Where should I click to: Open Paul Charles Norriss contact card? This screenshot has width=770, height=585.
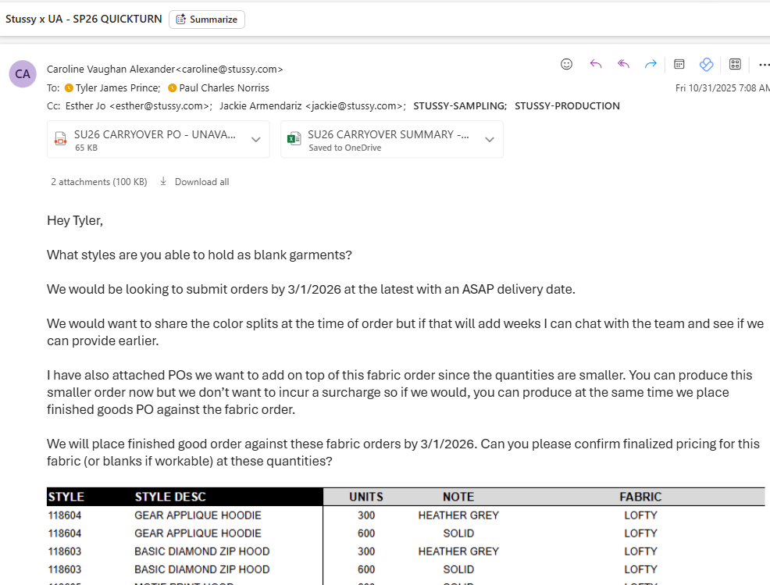223,88
